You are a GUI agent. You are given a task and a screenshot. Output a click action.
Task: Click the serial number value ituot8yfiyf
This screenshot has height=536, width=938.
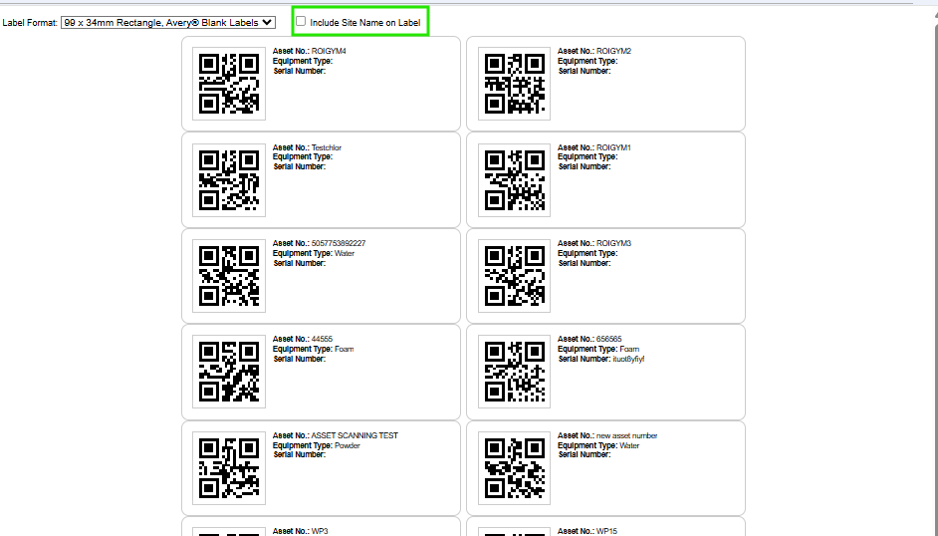tap(628, 359)
